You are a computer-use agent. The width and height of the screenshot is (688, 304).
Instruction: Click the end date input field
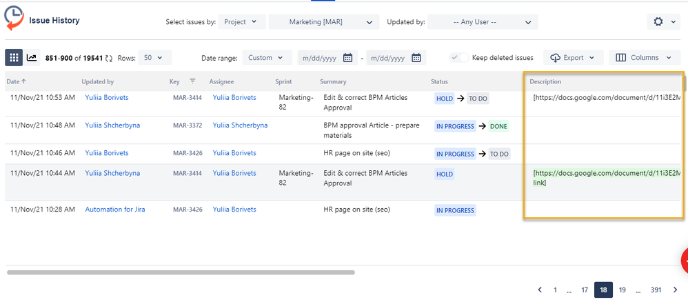396,57
